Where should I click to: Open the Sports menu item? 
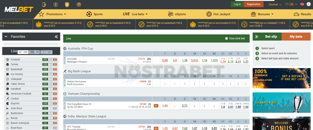click(95, 14)
